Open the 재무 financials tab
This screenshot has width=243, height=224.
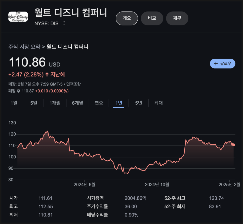pos(177,18)
